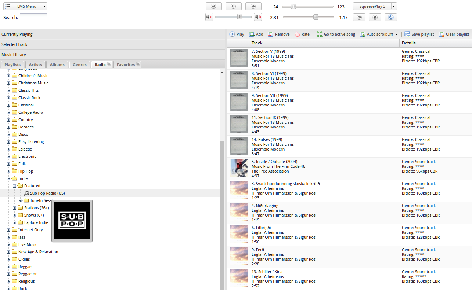Click the Play toolbar icon

[232, 34]
